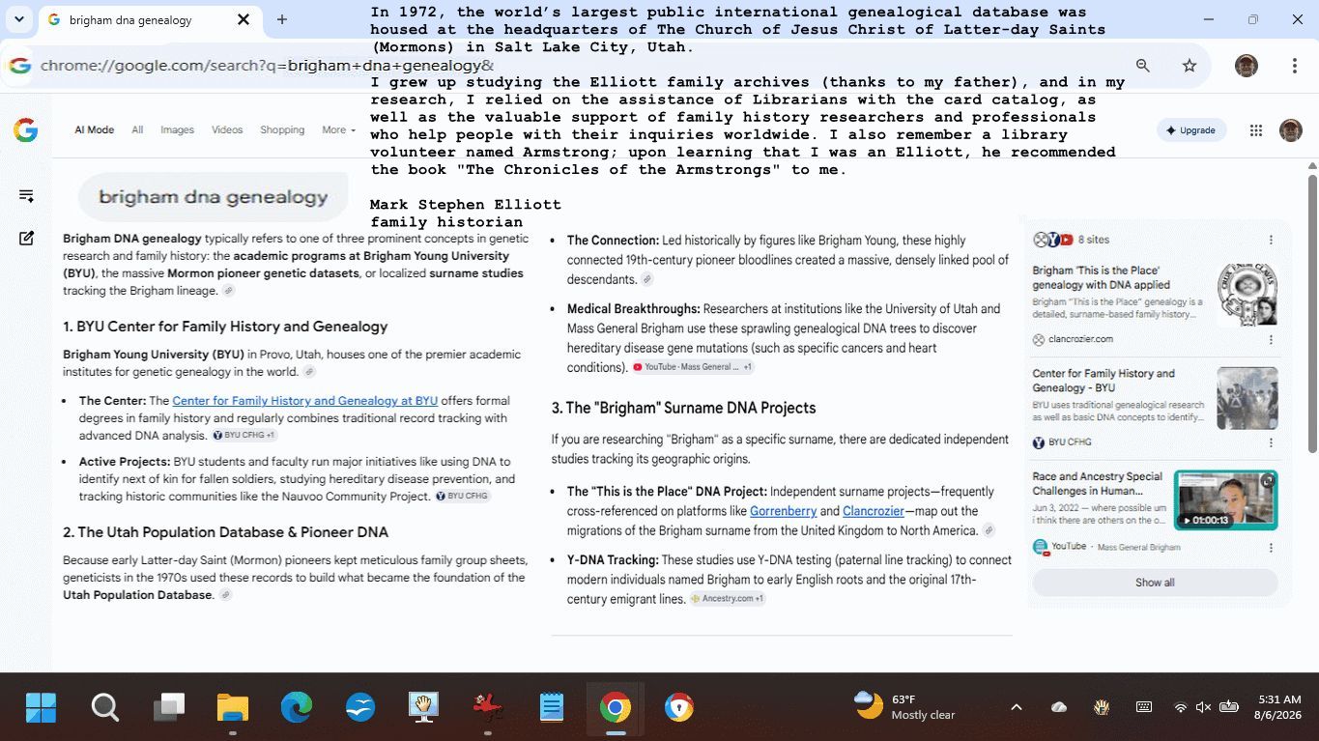Expand the video preview via its corner icon
This screenshot has width=1319, height=741.
1268,480
